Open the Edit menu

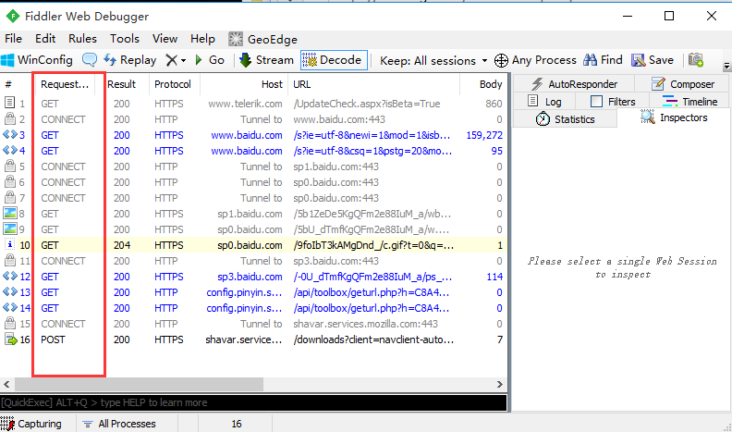tap(45, 39)
